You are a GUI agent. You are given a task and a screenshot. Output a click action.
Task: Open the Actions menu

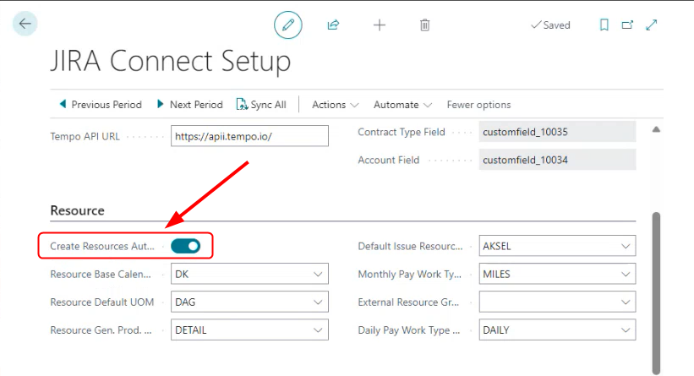335,105
